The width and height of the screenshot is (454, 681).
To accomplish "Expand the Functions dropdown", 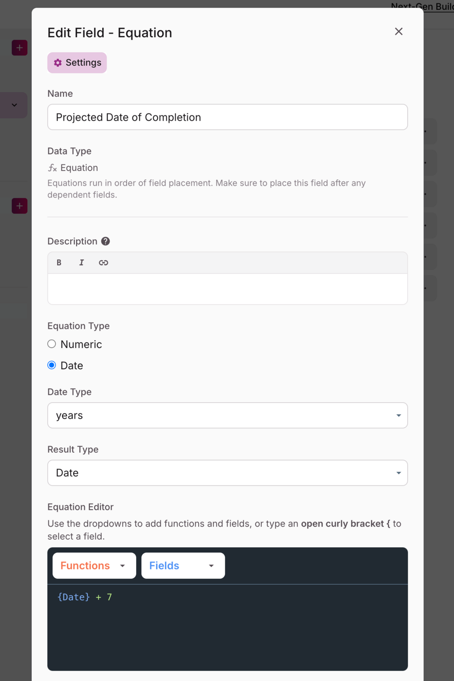I will (x=94, y=566).
